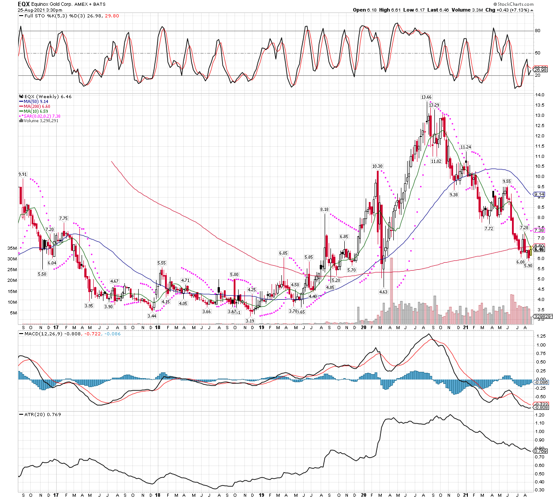Click the 3298291 volume axis tag

pyautogui.click(x=543, y=316)
